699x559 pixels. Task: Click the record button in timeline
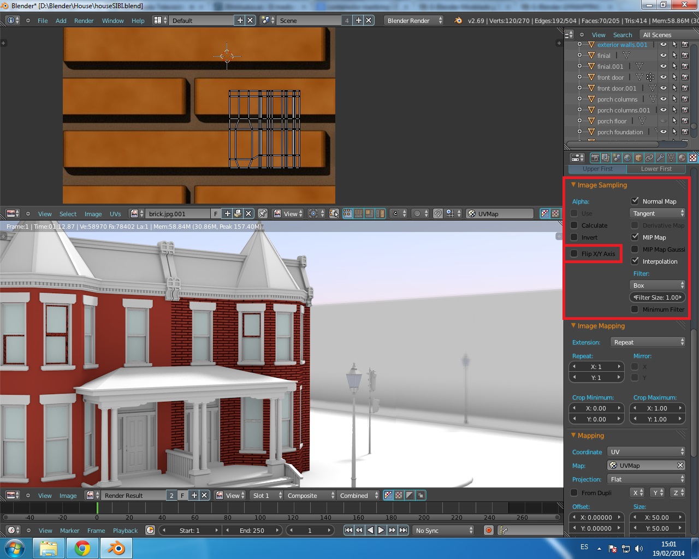[x=489, y=530]
